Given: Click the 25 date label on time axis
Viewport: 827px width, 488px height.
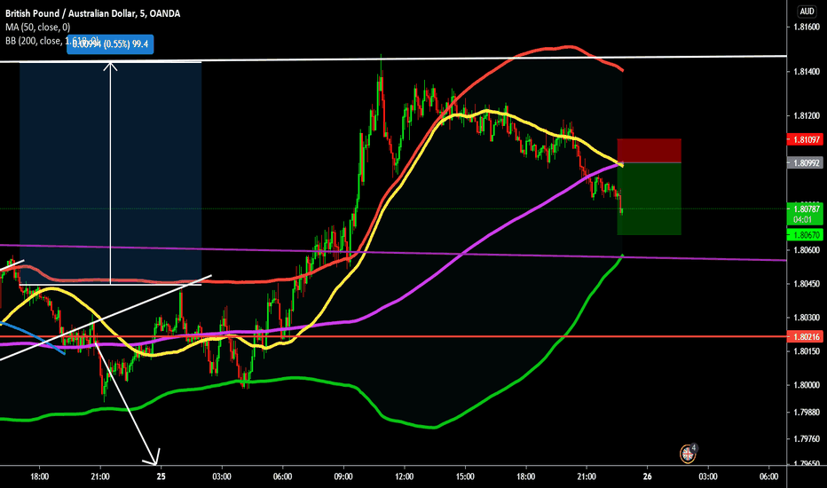Looking at the screenshot, I should pos(161,476).
